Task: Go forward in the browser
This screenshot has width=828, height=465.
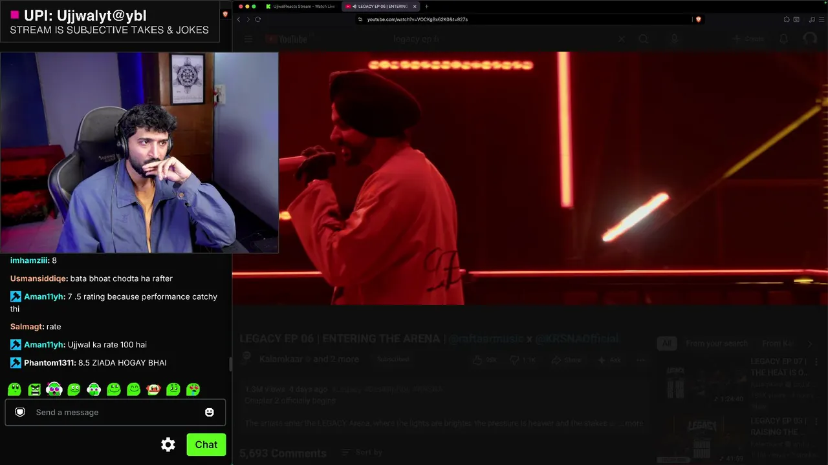Action: pyautogui.click(x=248, y=19)
